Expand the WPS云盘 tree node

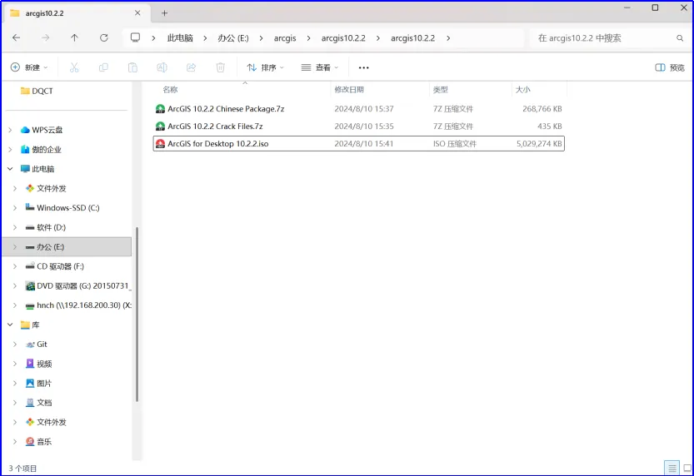coord(10,130)
